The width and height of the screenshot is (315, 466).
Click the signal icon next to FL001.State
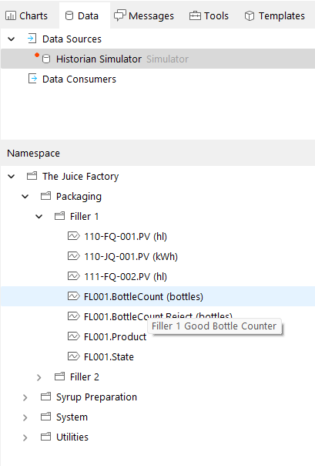click(74, 356)
